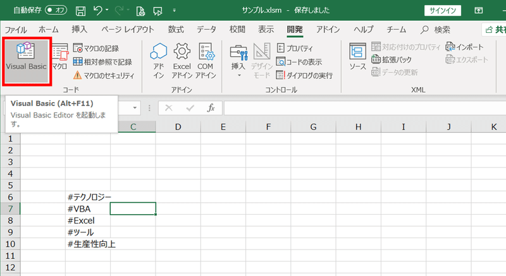The width and height of the screenshot is (506, 276).
Task: Click inside the formula bar
Action: 365,108
